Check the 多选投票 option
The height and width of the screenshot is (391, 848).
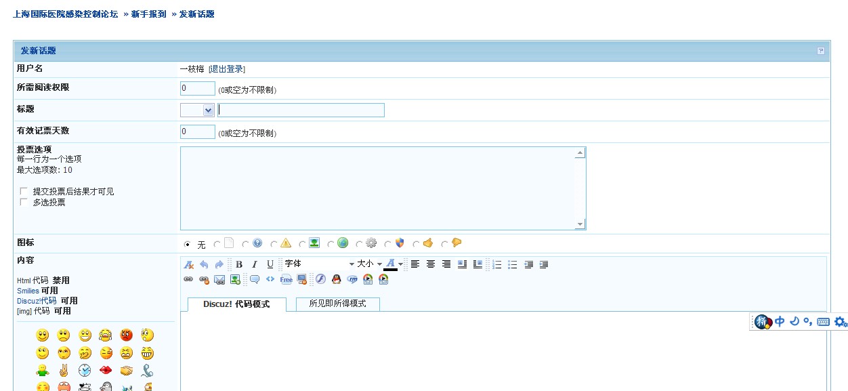pyautogui.click(x=24, y=202)
